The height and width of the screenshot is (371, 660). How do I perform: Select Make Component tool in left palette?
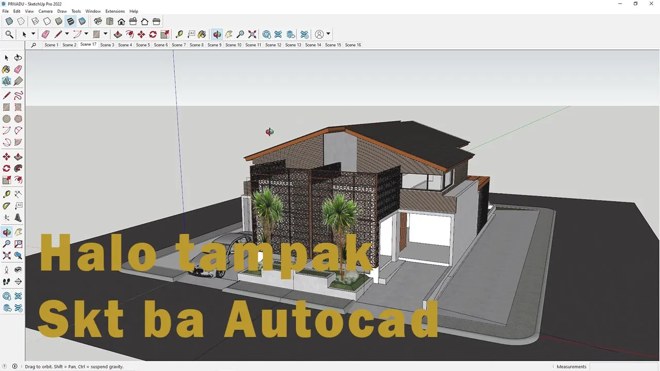[6, 81]
